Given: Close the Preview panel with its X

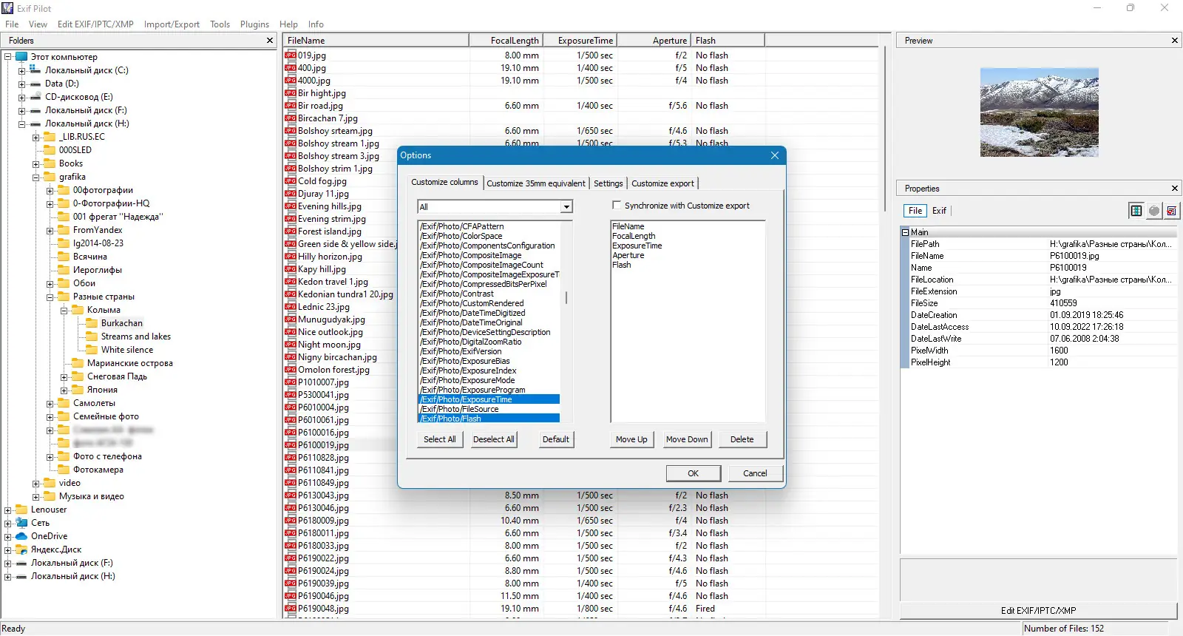Looking at the screenshot, I should (1175, 41).
